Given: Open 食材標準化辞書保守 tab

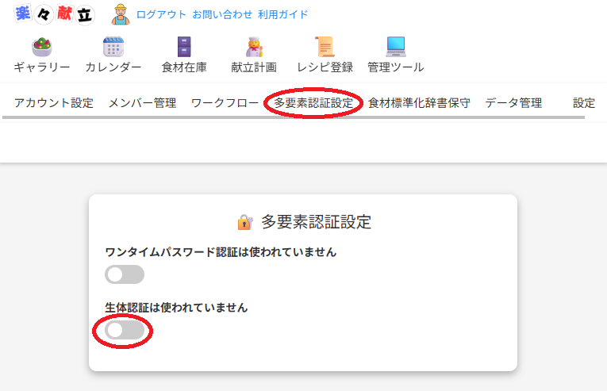Looking at the screenshot, I should [x=419, y=103].
